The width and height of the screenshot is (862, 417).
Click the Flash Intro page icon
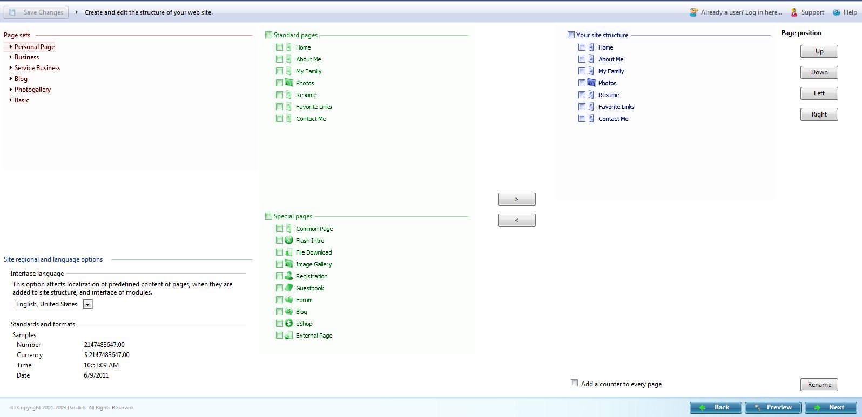[289, 241]
